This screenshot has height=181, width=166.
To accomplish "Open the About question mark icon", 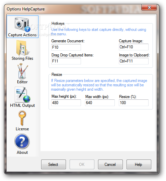I will click(x=22, y=141).
